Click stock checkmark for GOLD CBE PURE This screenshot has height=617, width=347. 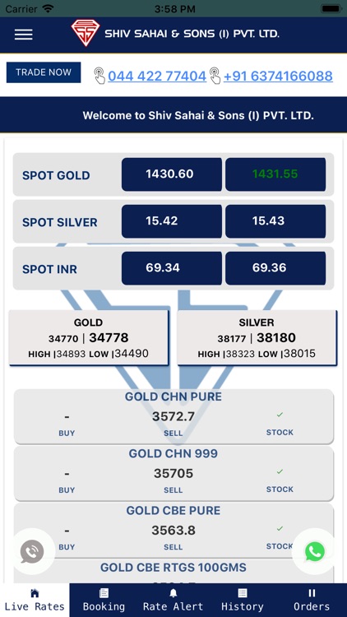click(280, 528)
